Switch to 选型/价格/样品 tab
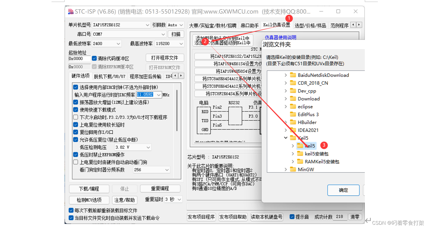This screenshot has height=228, width=428. click(310, 26)
